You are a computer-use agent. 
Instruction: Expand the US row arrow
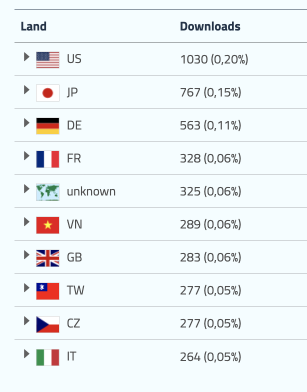point(26,56)
